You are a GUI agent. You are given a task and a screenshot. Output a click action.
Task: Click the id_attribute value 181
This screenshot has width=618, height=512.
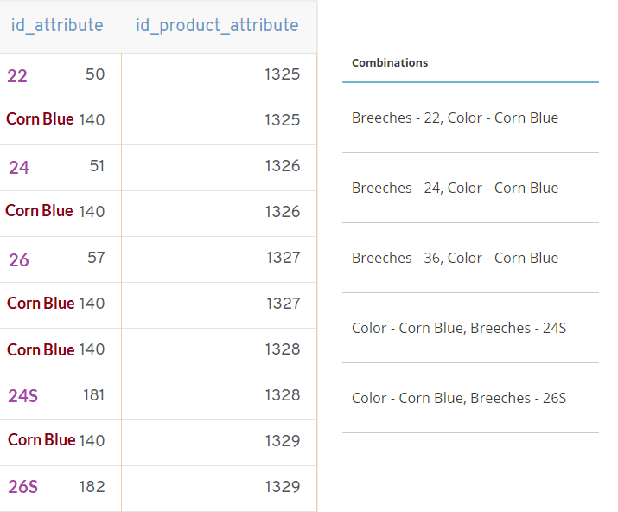point(93,395)
